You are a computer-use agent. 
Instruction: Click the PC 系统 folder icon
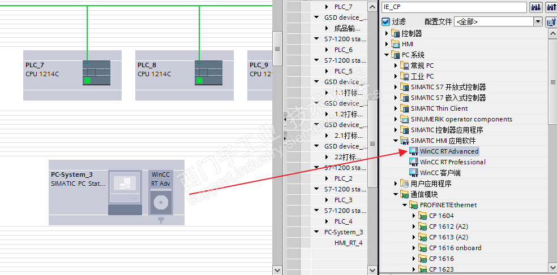395,55
